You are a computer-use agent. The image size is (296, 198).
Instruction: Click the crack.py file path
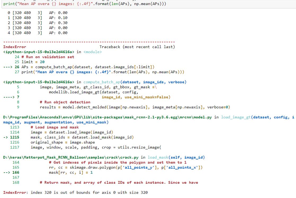(71, 158)
